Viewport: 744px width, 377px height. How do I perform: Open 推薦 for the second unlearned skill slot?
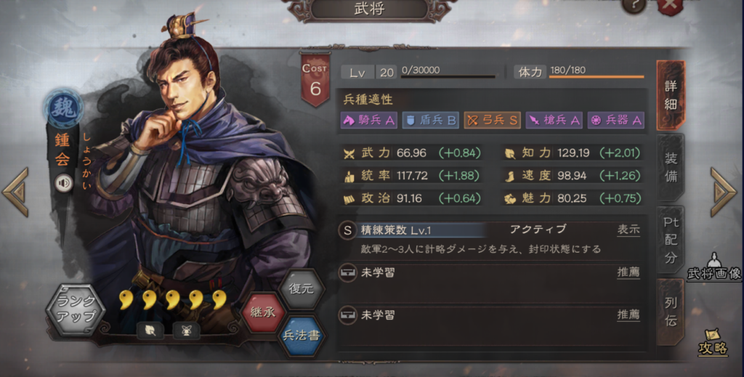click(x=628, y=315)
